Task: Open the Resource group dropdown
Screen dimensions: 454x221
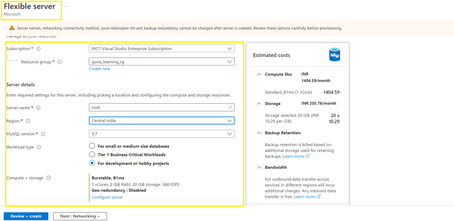Action: click(x=161, y=62)
